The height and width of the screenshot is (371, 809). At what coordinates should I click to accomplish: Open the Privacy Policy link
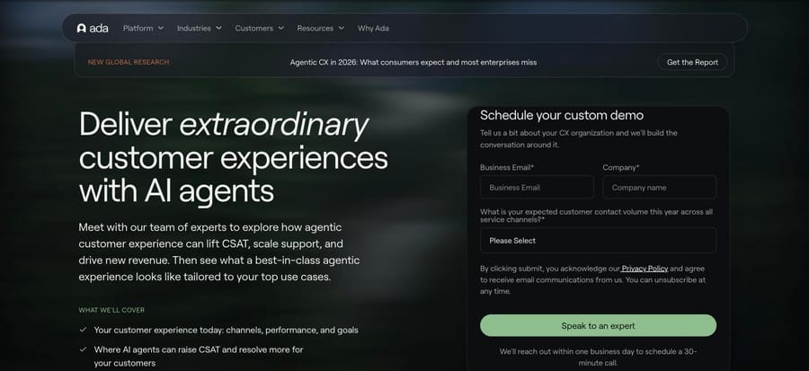645,269
